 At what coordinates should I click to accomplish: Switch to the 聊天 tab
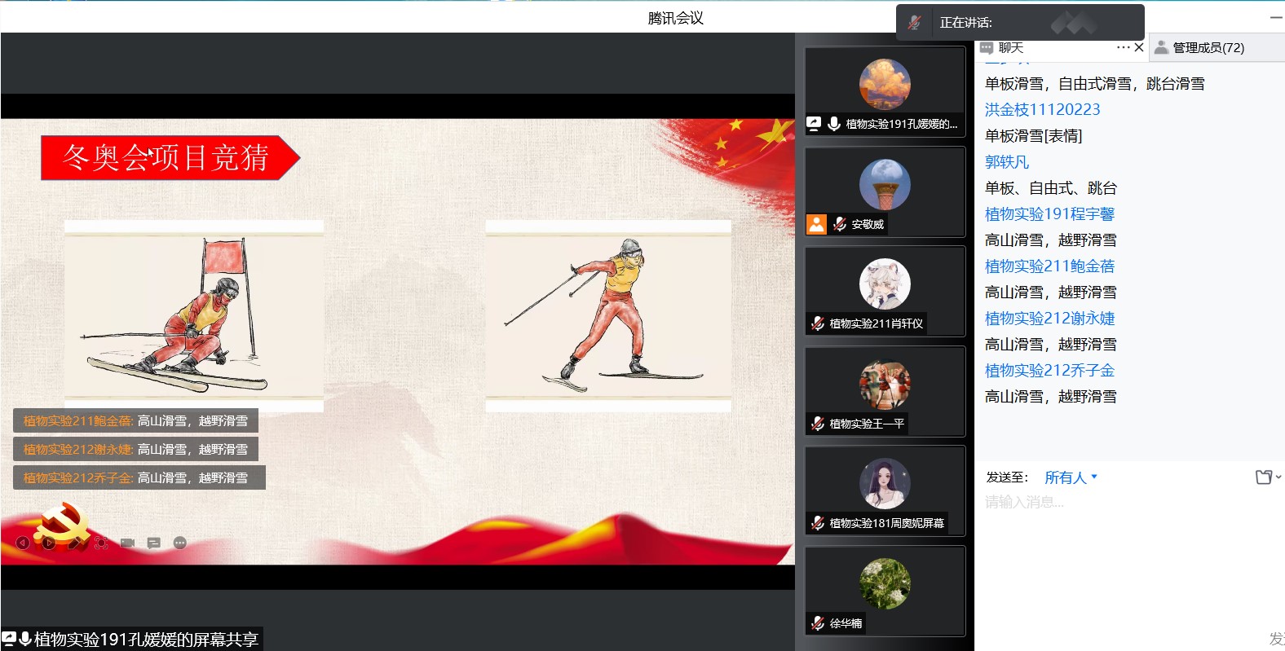point(1010,48)
